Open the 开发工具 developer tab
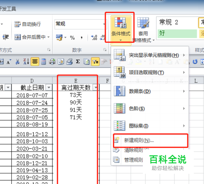The height and width of the screenshot is (184, 204). click(x=8, y=9)
